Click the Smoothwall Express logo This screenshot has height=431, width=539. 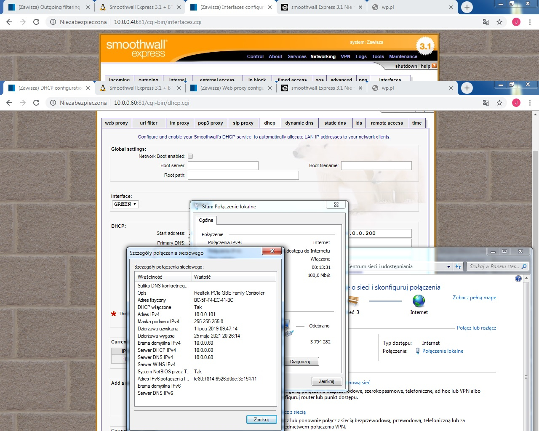pos(136,48)
